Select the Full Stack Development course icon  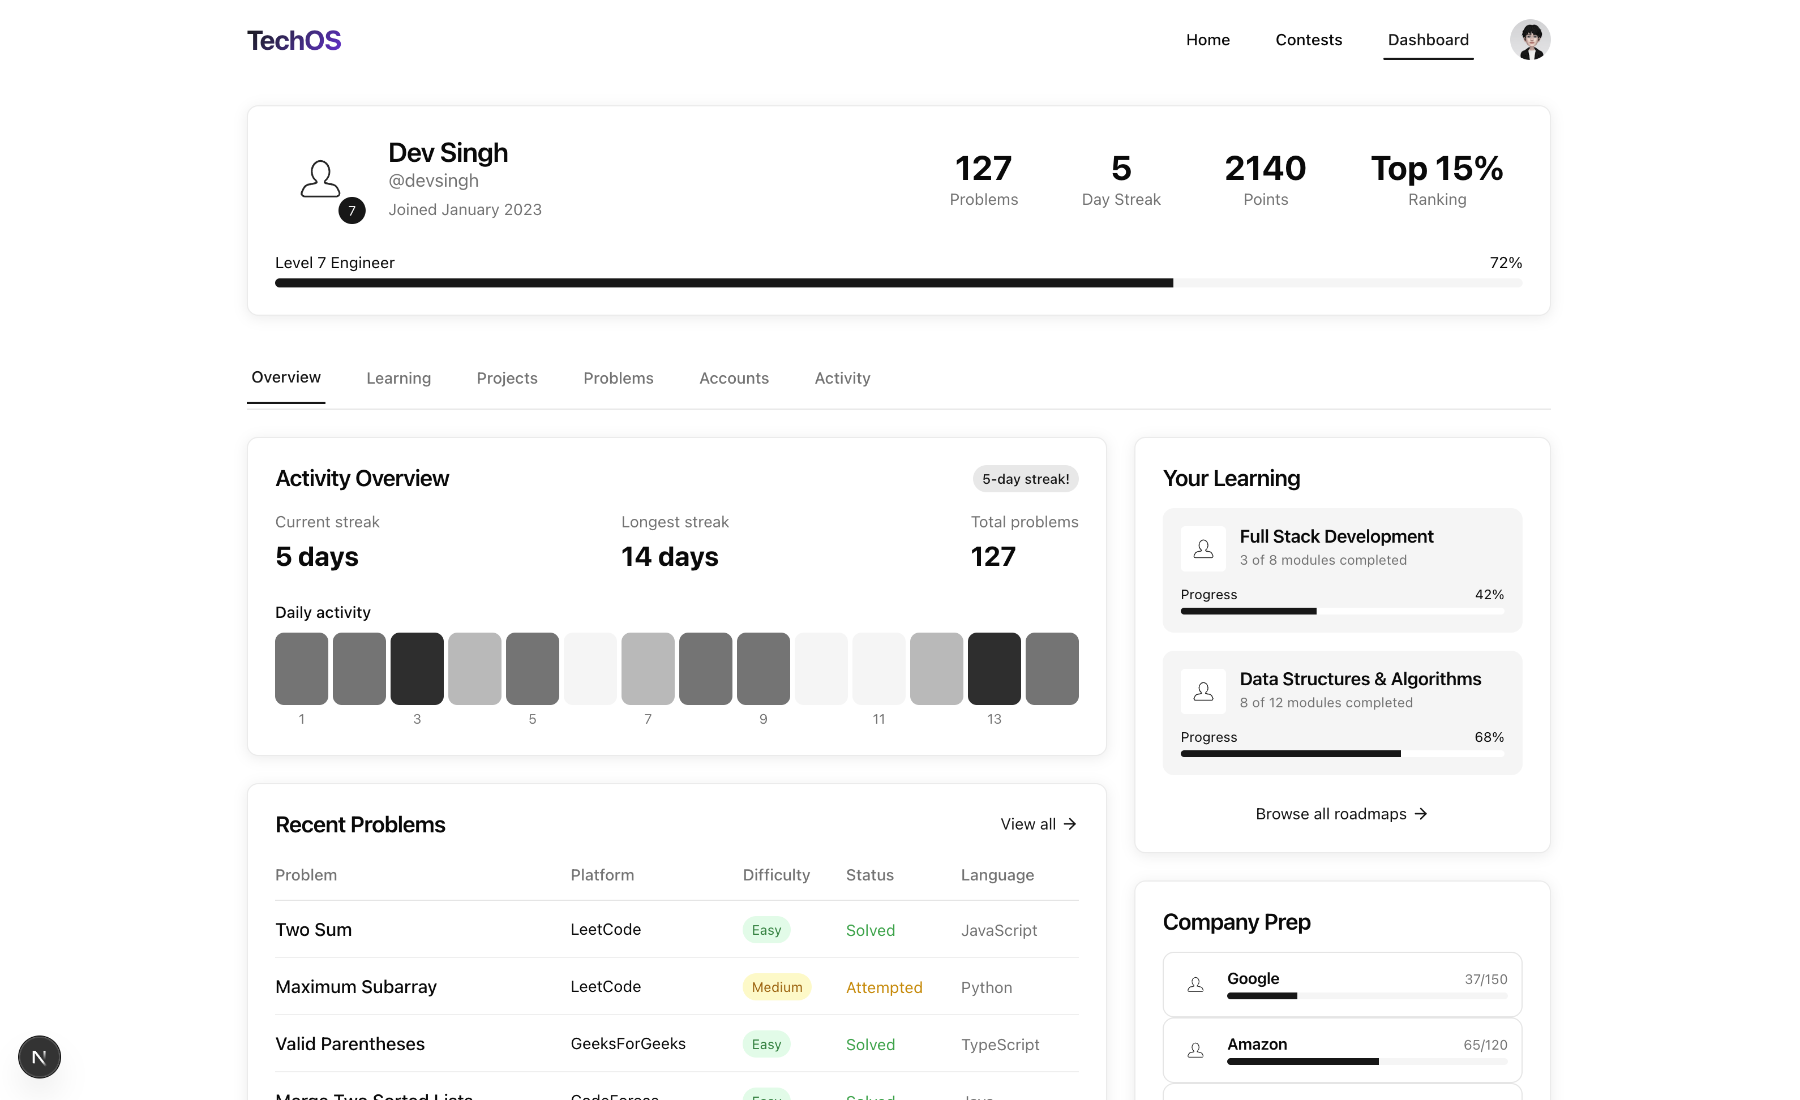click(x=1203, y=548)
